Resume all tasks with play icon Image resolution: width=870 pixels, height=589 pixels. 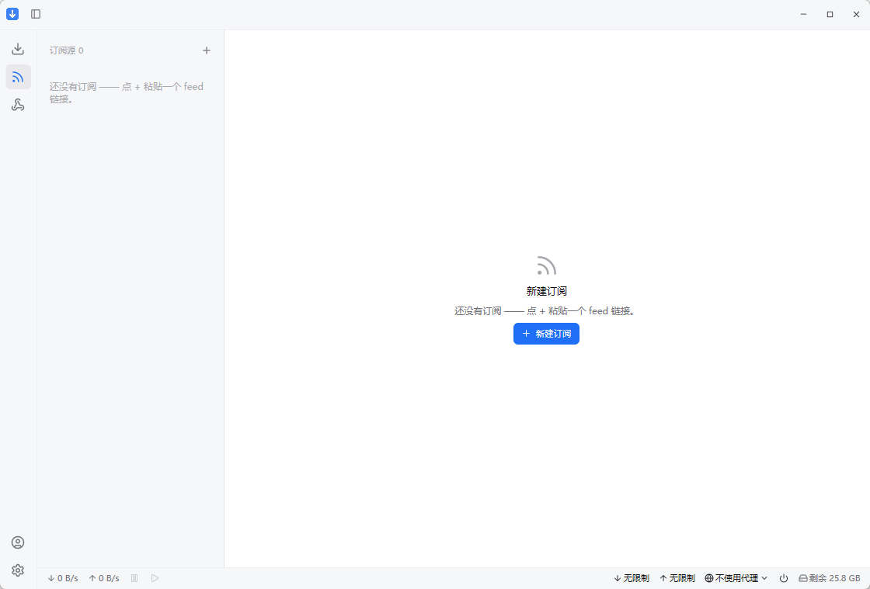point(155,578)
